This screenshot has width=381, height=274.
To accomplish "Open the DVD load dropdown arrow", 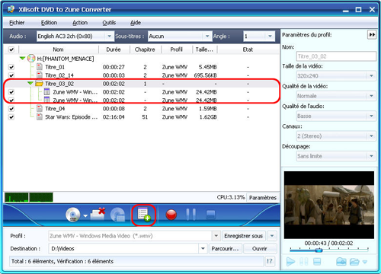I will pos(85,216).
